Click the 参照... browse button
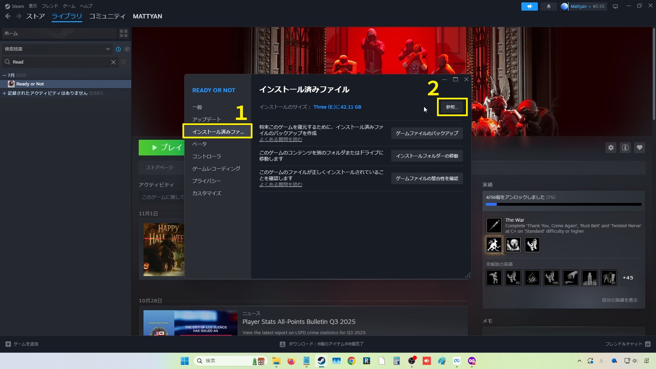 (452, 107)
